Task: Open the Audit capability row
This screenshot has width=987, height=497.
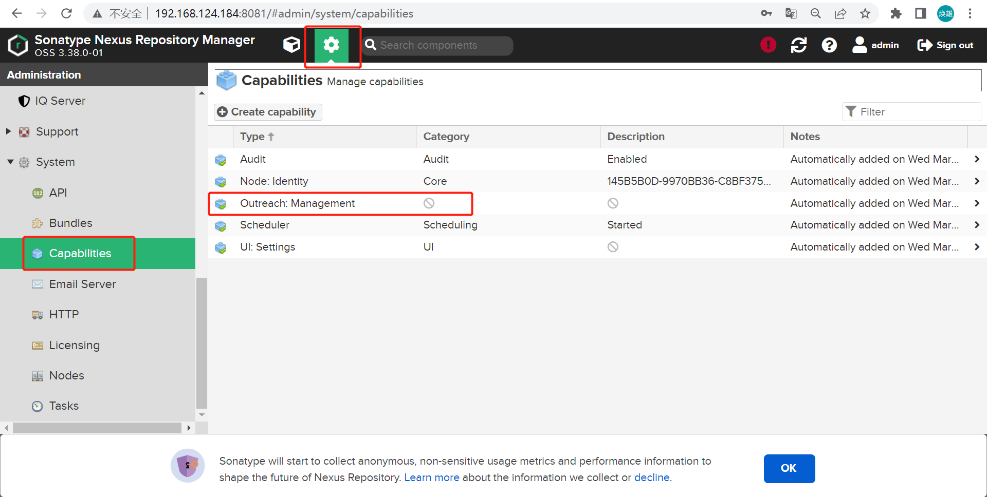Action: pos(597,159)
